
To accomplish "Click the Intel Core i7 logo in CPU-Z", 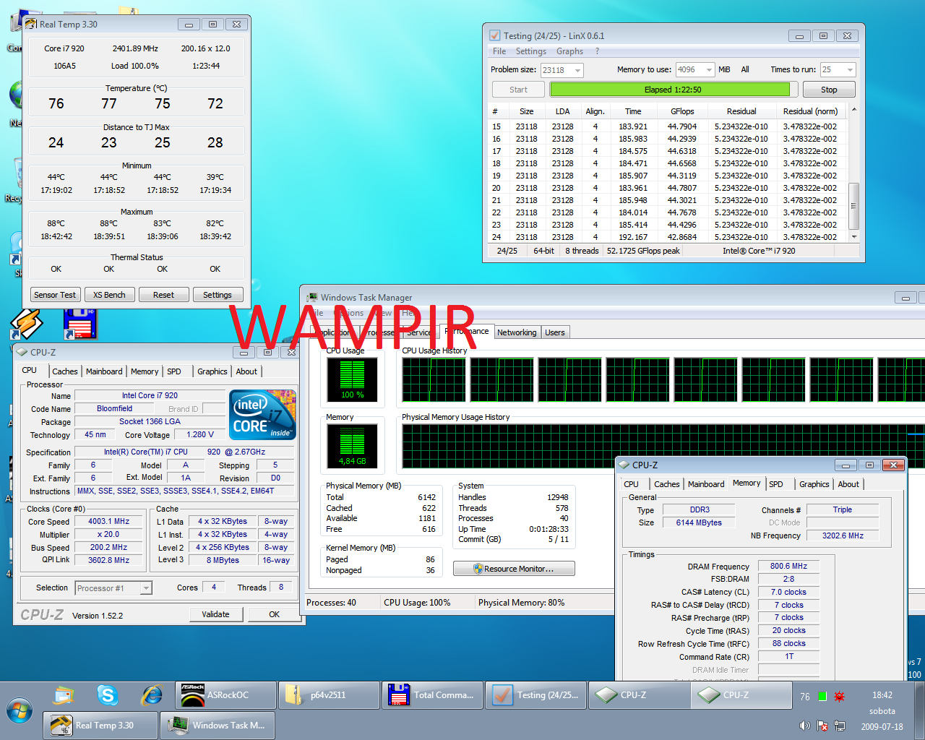I will pos(263,414).
